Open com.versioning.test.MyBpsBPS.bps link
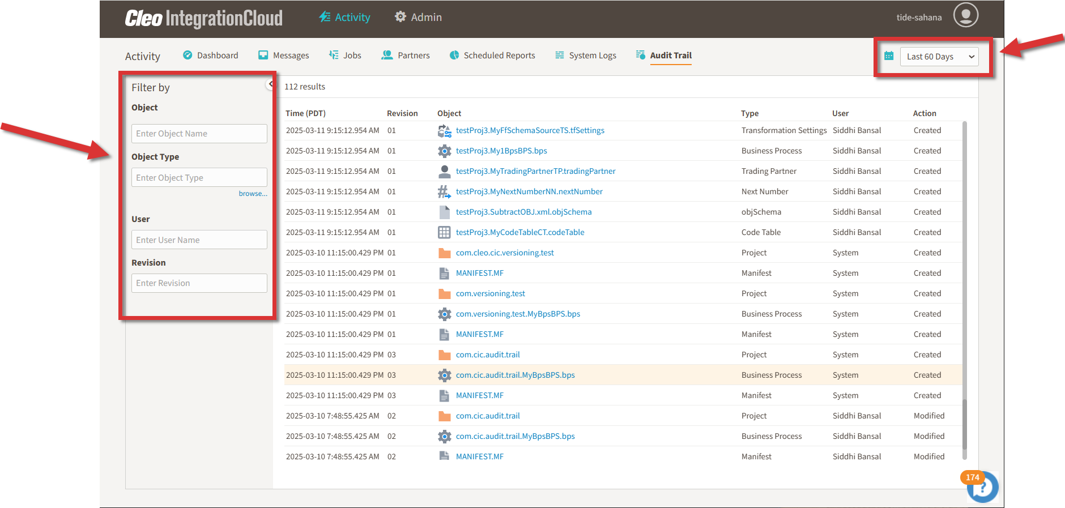The image size is (1065, 508). point(518,314)
